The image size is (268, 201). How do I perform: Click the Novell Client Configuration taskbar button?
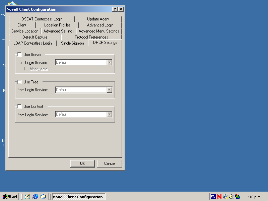coord(78,197)
